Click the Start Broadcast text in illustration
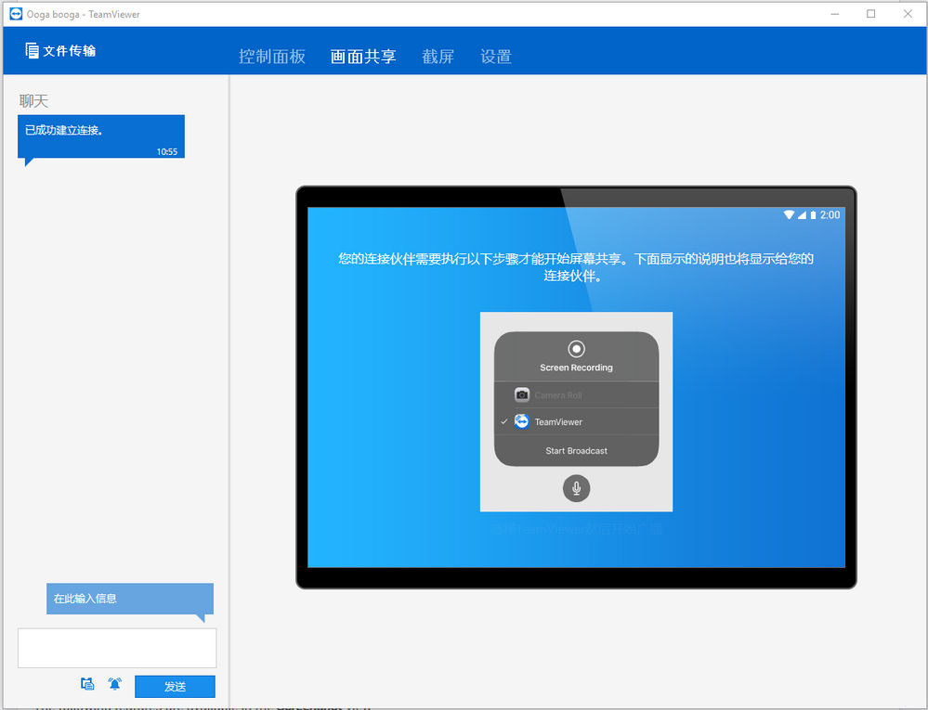Screen dimensions: 928x710 tap(576, 450)
